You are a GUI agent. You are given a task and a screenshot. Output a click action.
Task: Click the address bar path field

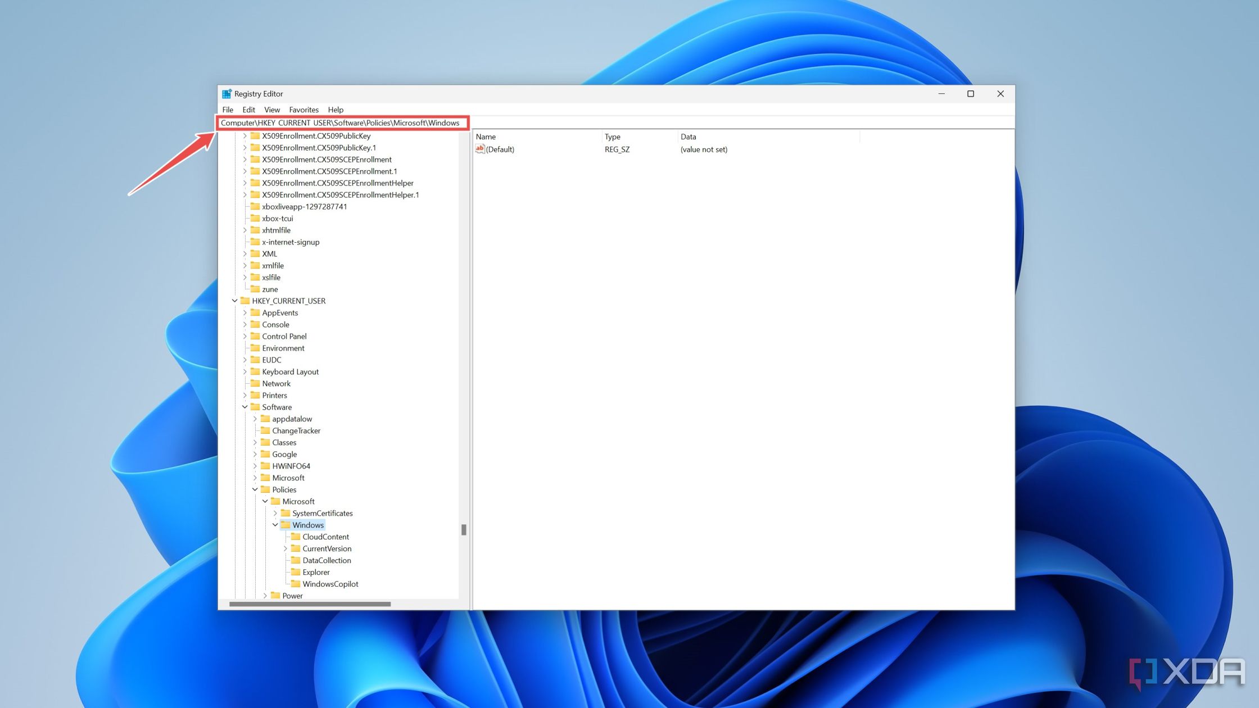[342, 122]
